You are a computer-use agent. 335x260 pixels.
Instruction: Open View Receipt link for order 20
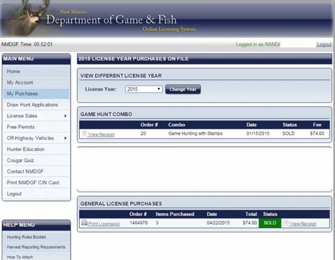tap(101, 135)
